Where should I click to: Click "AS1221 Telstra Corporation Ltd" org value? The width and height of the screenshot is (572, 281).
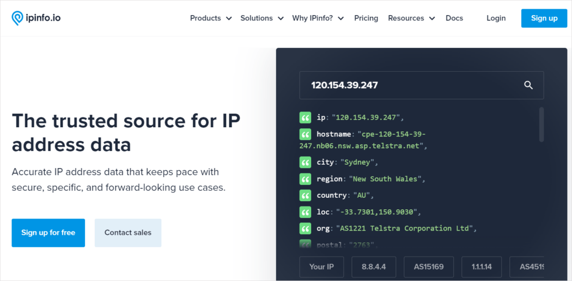pyautogui.click(x=404, y=229)
